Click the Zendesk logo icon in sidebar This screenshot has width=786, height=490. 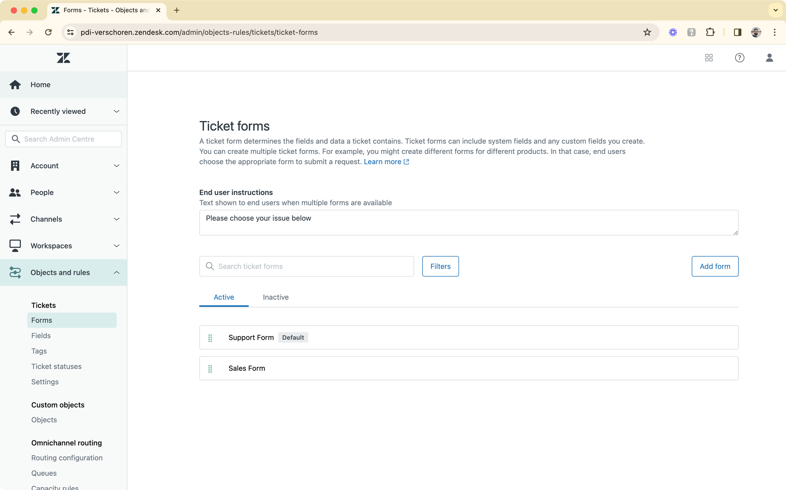pos(63,58)
